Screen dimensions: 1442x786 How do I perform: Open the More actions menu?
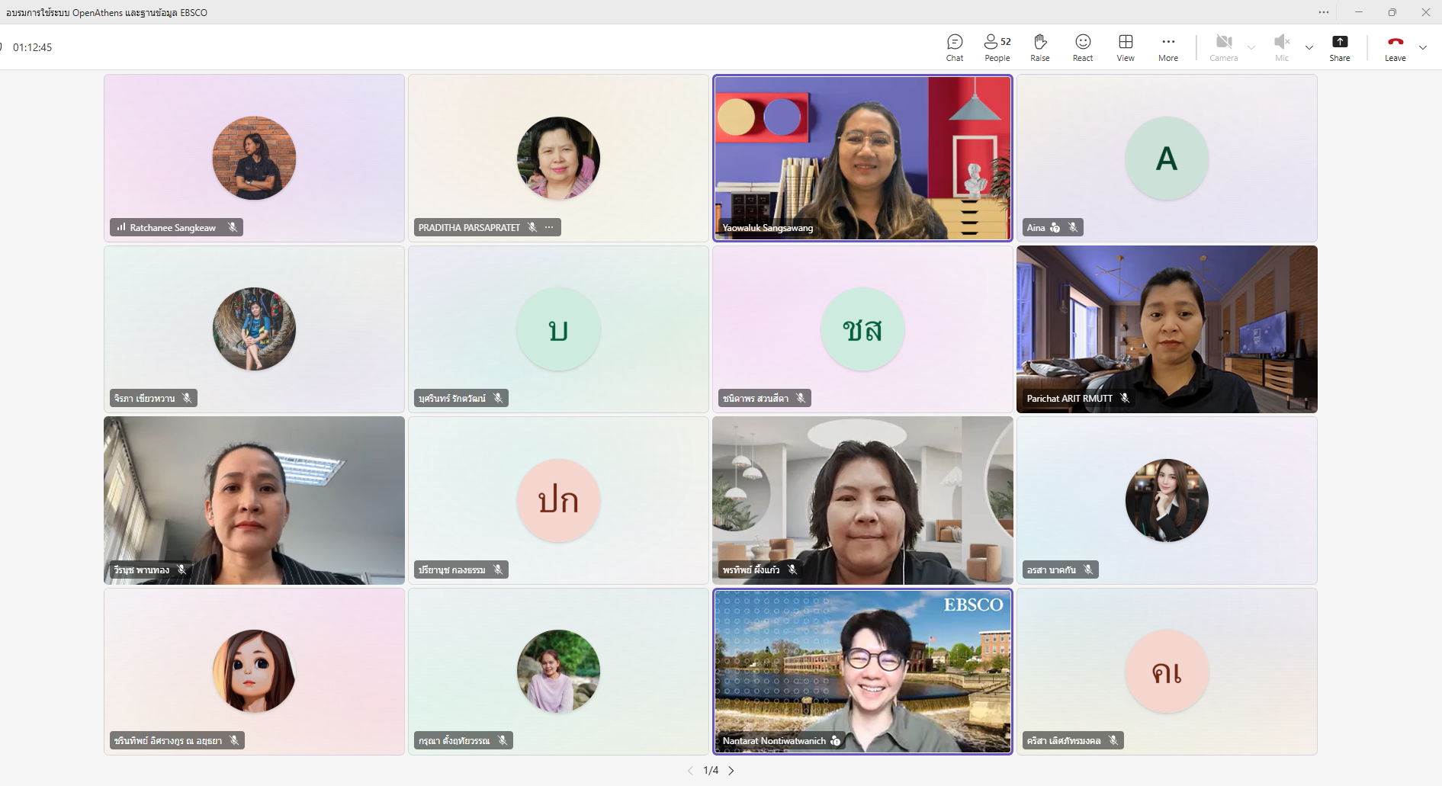tap(1168, 47)
